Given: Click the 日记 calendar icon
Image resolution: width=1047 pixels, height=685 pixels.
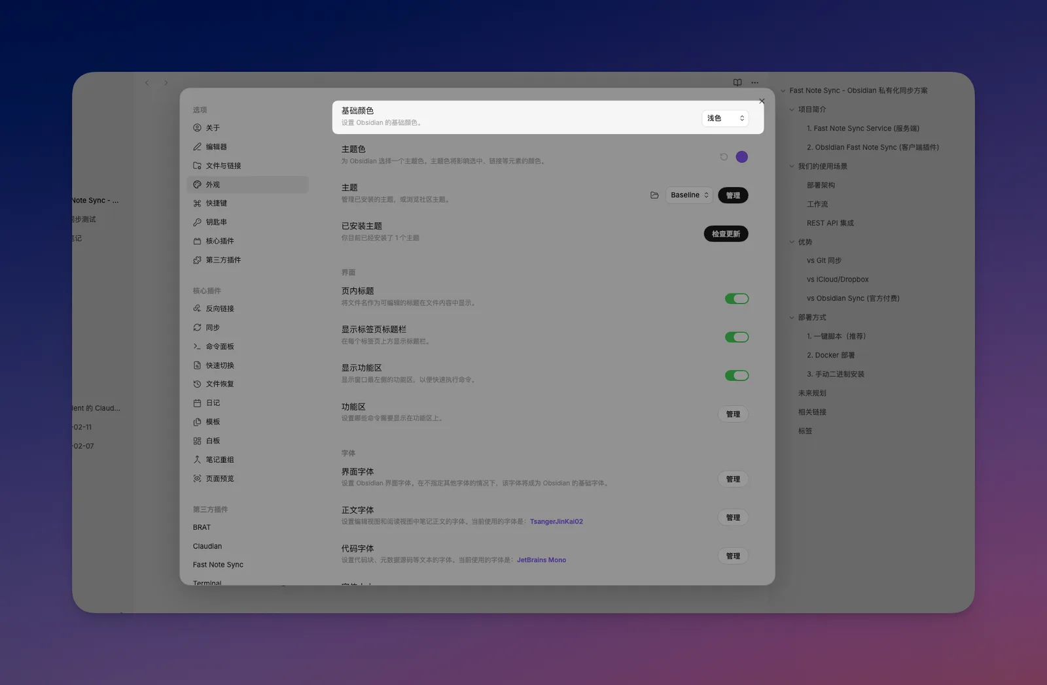Looking at the screenshot, I should coord(197,403).
